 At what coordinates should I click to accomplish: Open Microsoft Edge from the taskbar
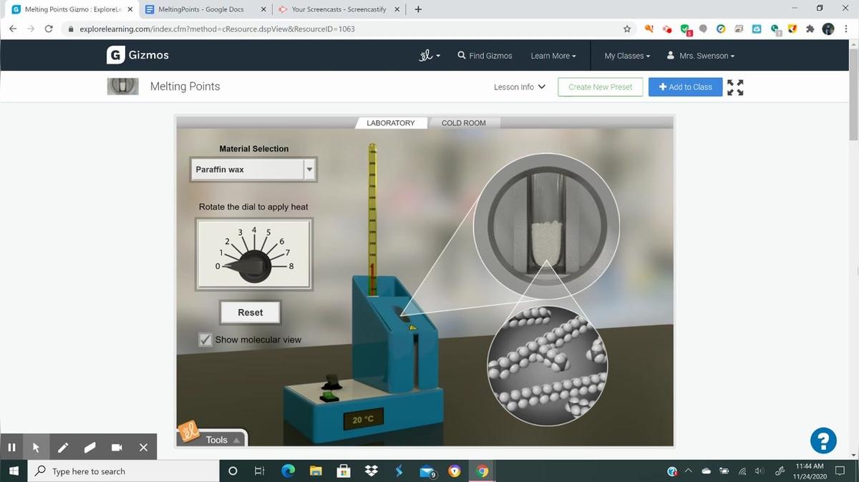pyautogui.click(x=288, y=471)
